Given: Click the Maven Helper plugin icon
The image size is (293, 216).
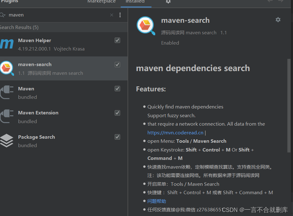Looking at the screenshot, I should [x=7, y=44].
